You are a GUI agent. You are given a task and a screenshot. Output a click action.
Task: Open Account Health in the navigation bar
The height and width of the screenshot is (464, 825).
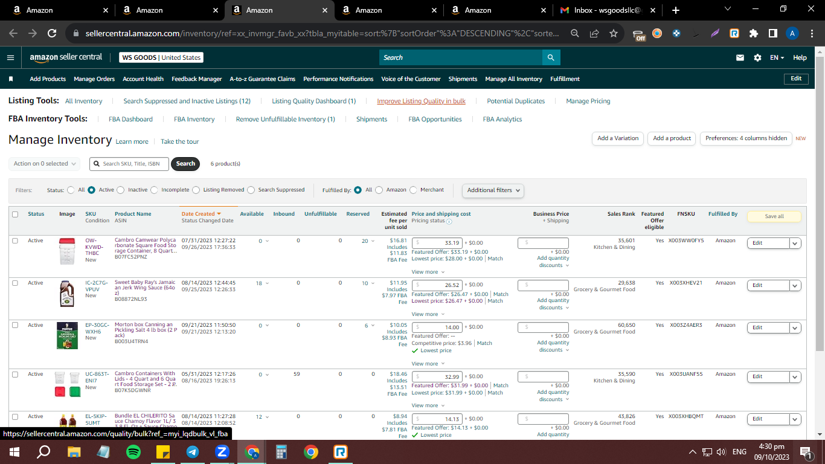[143, 79]
